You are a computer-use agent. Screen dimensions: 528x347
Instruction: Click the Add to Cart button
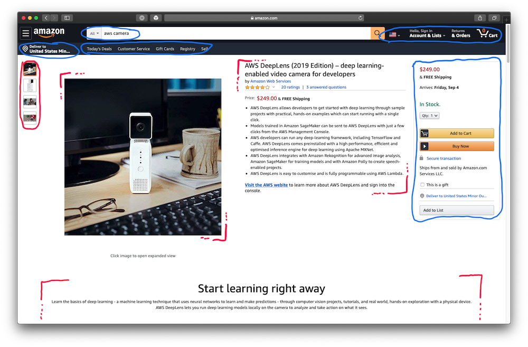click(457, 134)
